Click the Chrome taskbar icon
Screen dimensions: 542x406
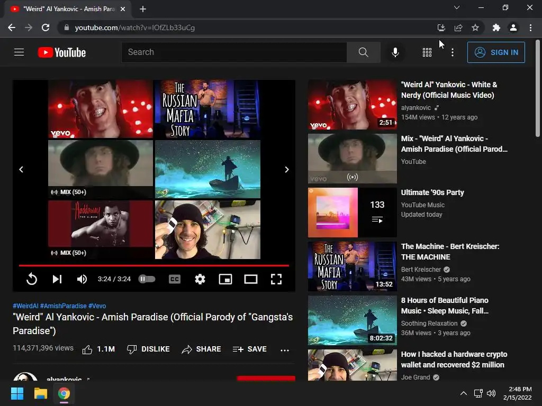64,393
